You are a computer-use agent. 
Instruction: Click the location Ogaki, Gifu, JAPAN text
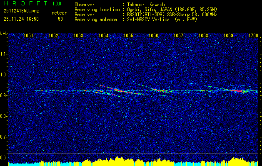[x=172, y=10]
